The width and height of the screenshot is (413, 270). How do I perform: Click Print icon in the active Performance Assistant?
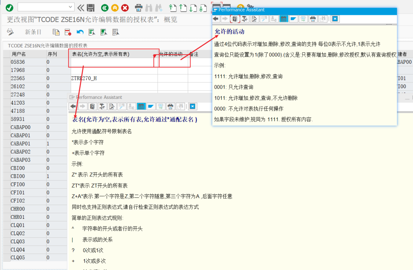tap(313, 19)
